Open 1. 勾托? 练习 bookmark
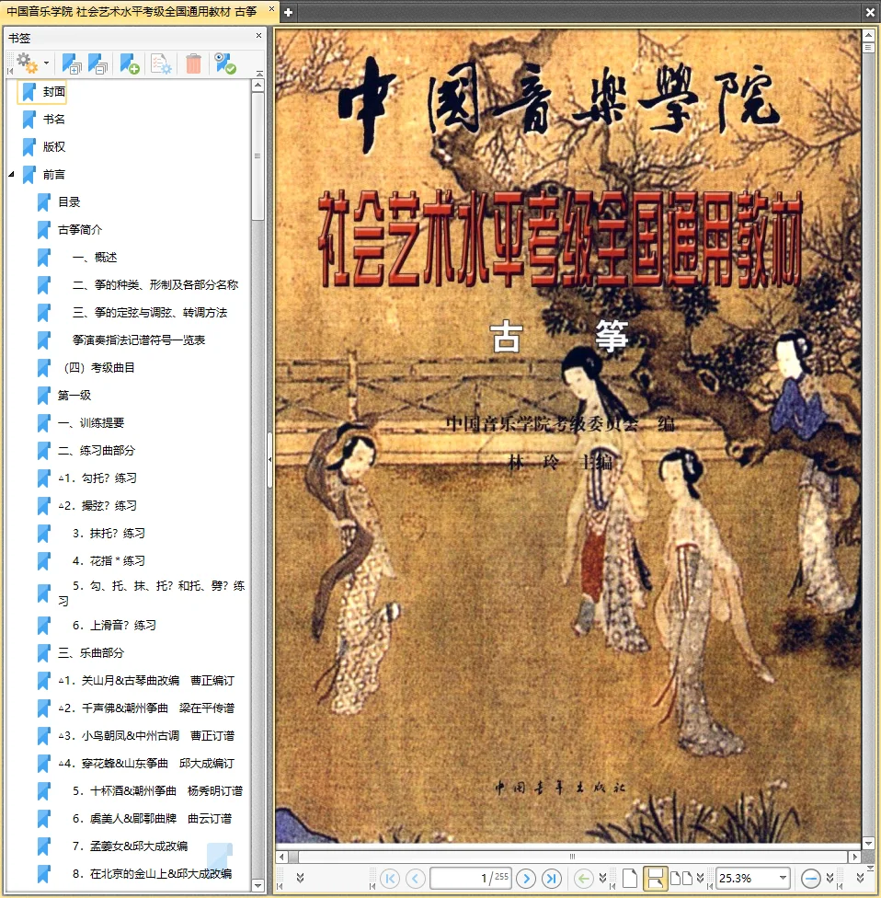The width and height of the screenshot is (881, 898). pyautogui.click(x=97, y=478)
